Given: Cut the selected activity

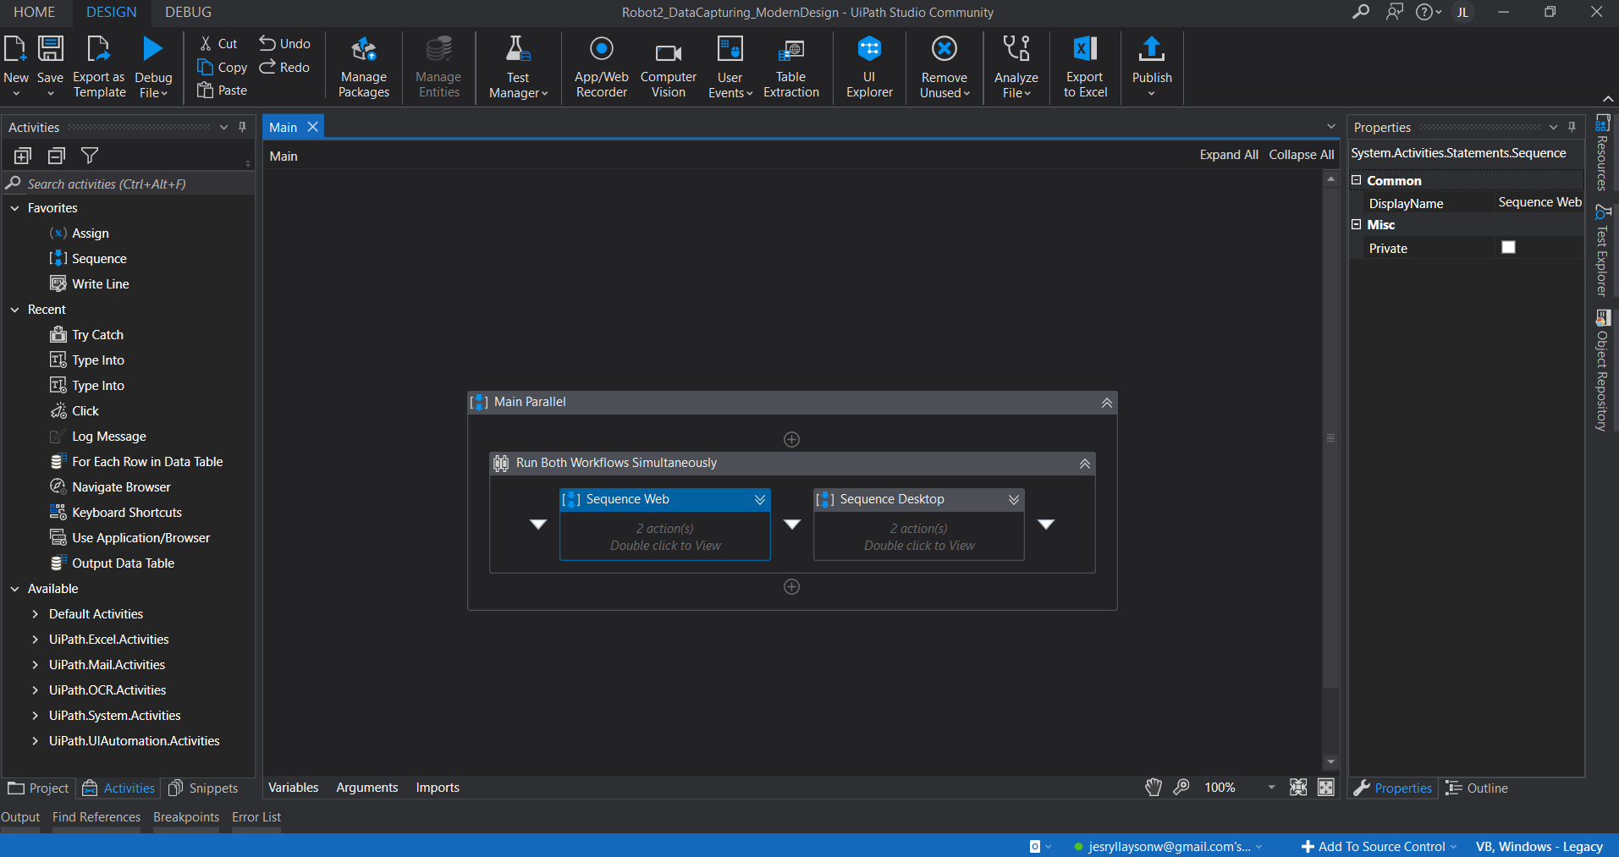Looking at the screenshot, I should pos(218,44).
